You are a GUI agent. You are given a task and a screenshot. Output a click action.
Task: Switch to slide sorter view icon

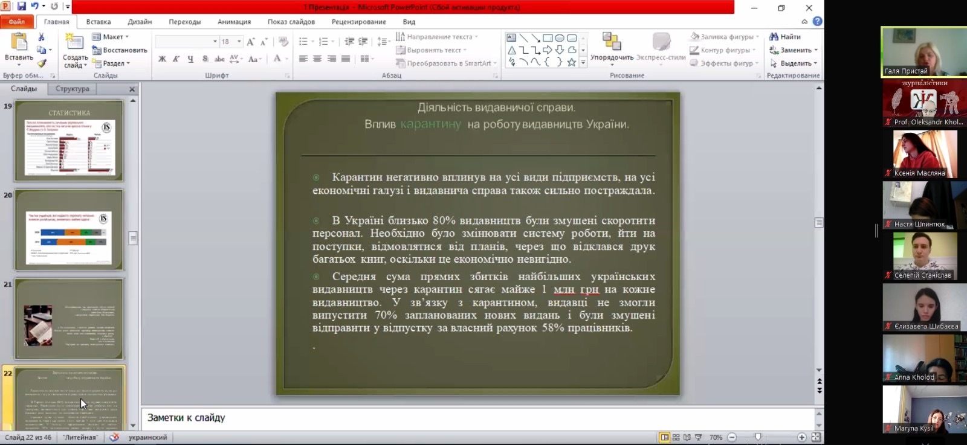pyautogui.click(x=676, y=437)
